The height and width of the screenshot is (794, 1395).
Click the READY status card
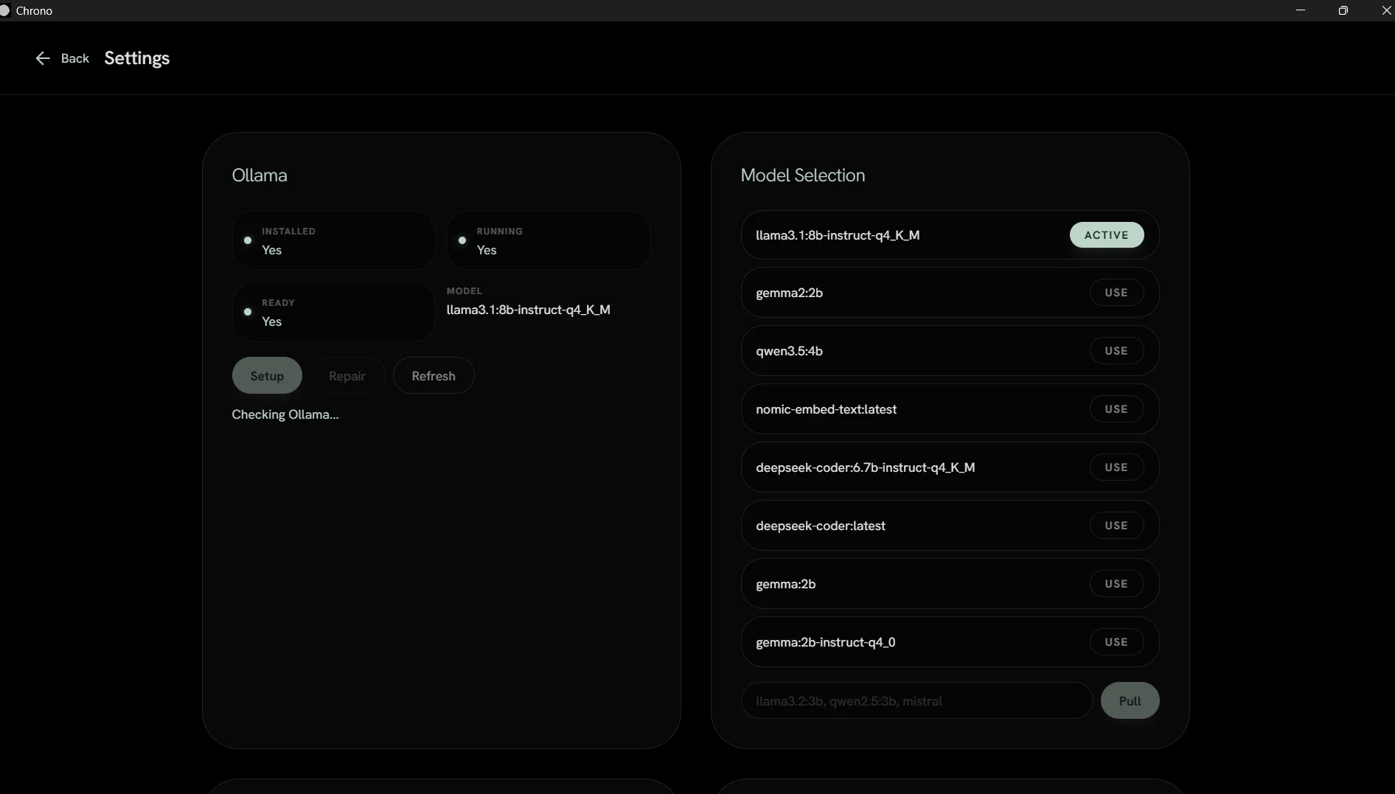click(333, 312)
